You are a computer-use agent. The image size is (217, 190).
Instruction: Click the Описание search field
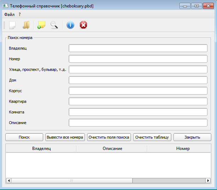coord(138,123)
